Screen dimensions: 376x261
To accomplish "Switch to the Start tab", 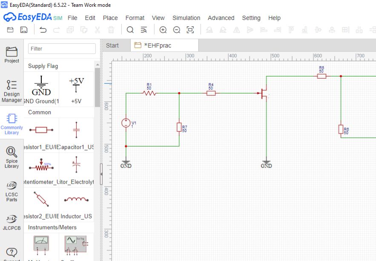I will pos(112,45).
